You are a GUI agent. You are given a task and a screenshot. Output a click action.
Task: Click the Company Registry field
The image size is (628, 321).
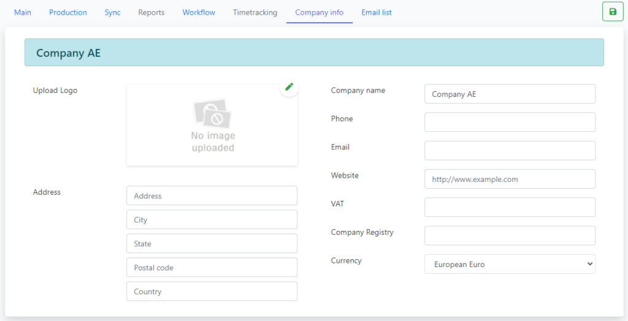(x=510, y=236)
